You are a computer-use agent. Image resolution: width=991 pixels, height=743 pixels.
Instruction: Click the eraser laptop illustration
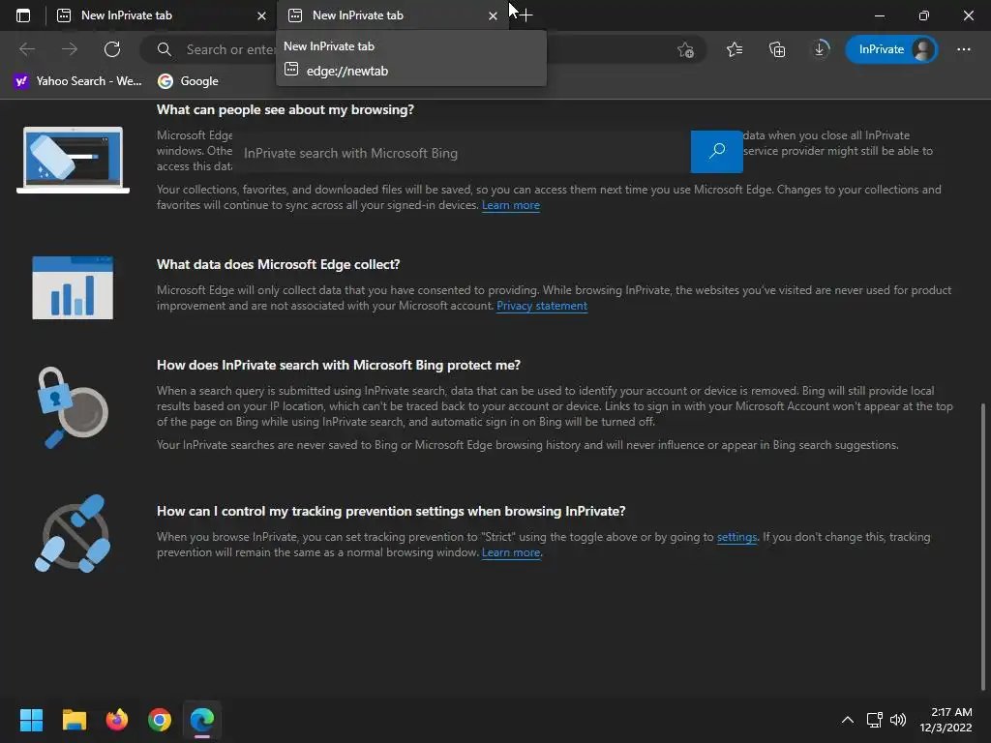(74, 160)
